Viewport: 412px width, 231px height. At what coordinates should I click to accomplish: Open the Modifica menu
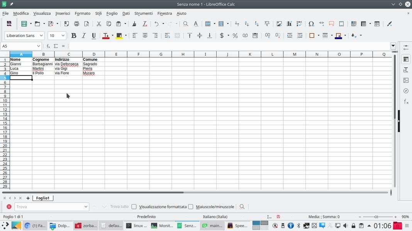click(21, 13)
